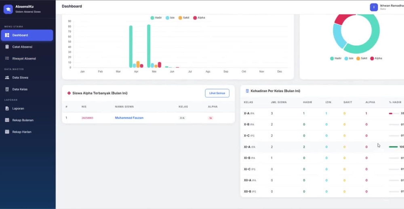This screenshot has height=209, width=404.
Task: Click the X-B IPA class row label
Action: point(249,125)
